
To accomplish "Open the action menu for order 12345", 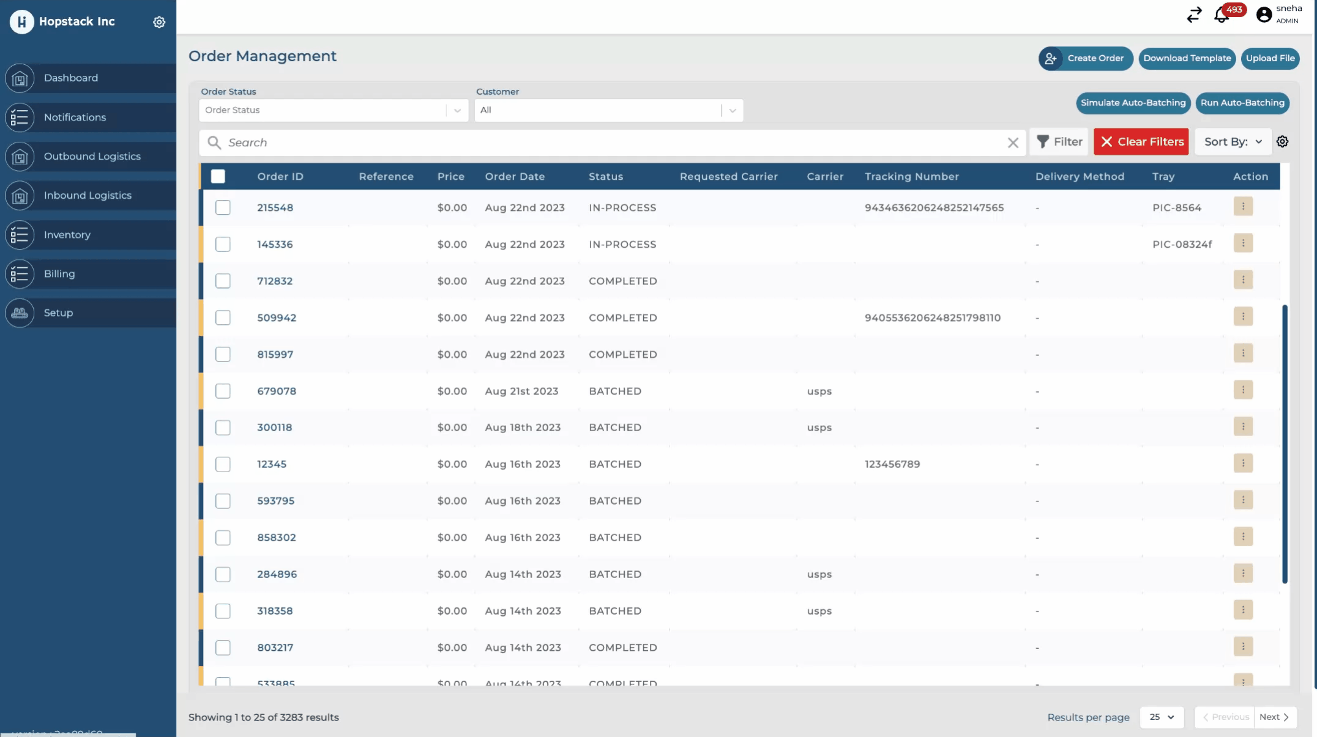I will [1243, 464].
